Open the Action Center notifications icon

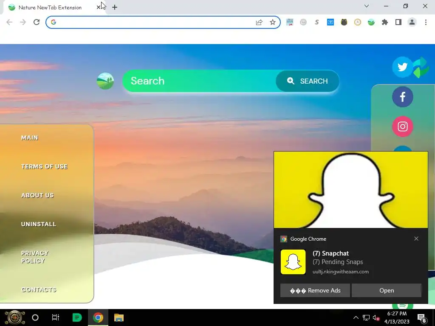(x=422, y=318)
